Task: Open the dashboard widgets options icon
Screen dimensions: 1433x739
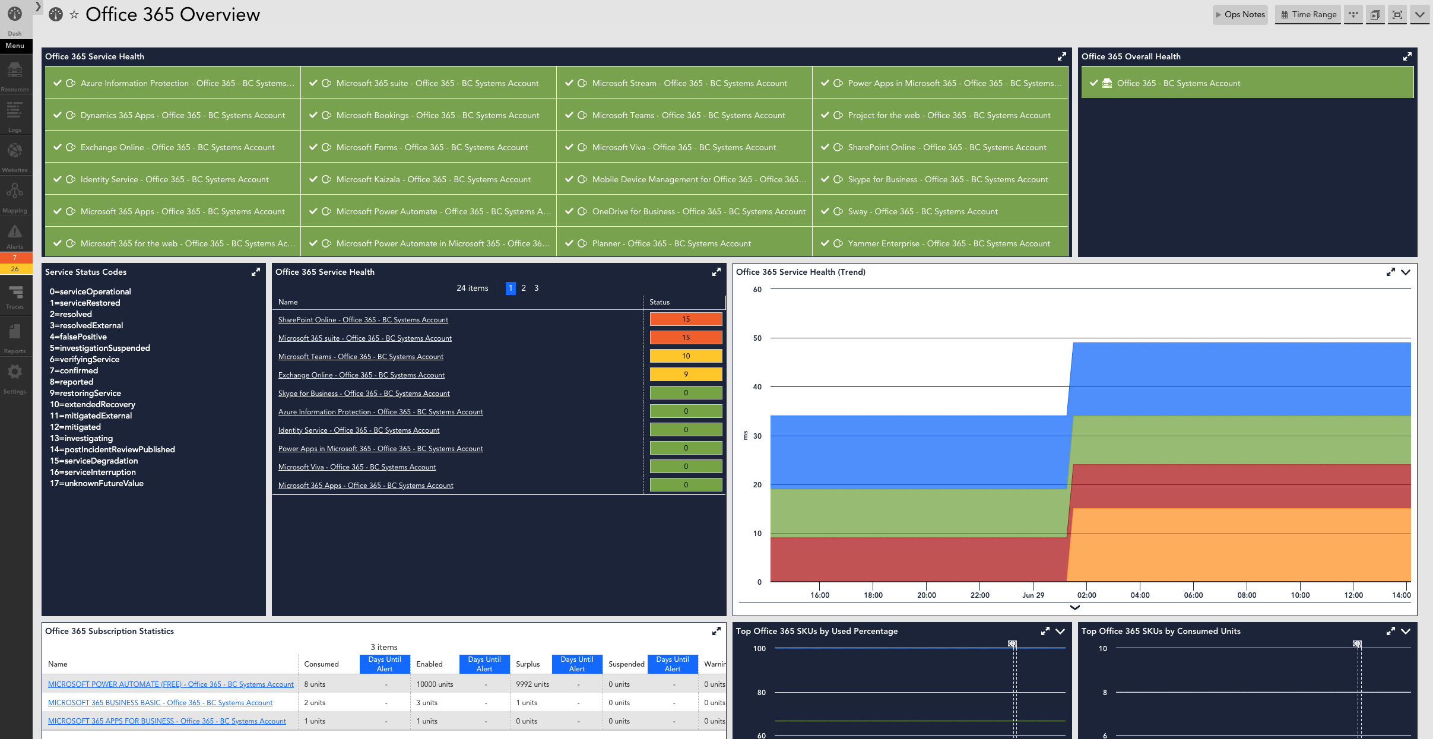Action: 1353,14
